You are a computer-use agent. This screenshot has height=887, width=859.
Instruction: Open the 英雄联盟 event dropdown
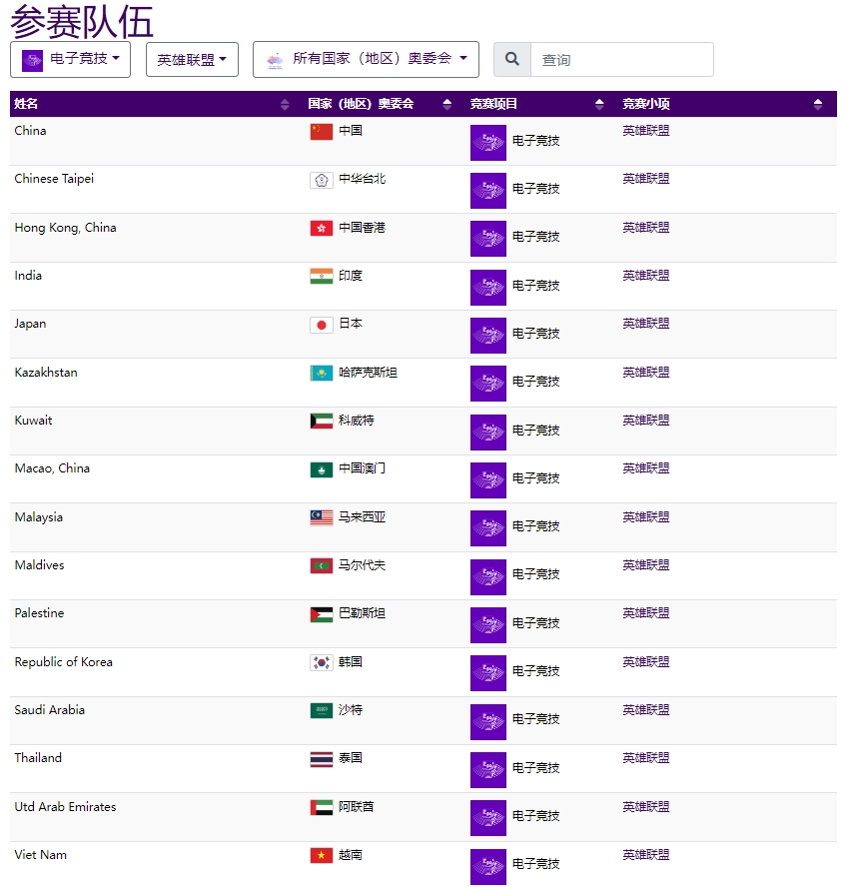point(192,59)
